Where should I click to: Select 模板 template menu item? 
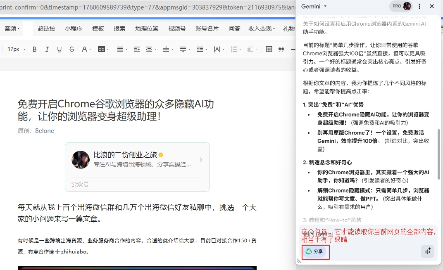click(98, 28)
